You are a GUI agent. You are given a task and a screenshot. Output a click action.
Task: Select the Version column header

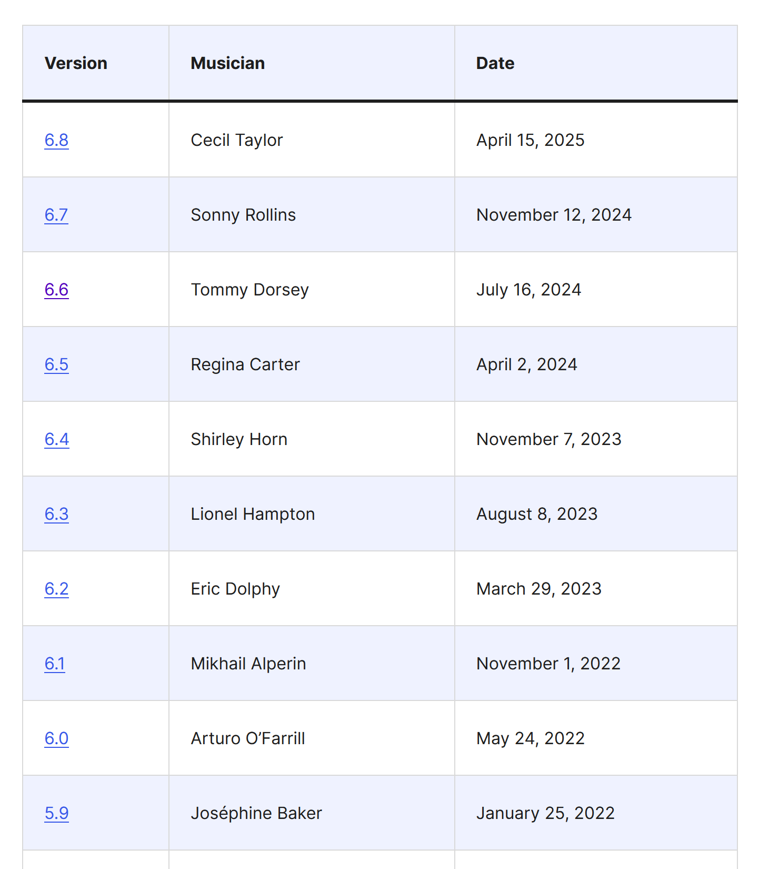click(96, 63)
